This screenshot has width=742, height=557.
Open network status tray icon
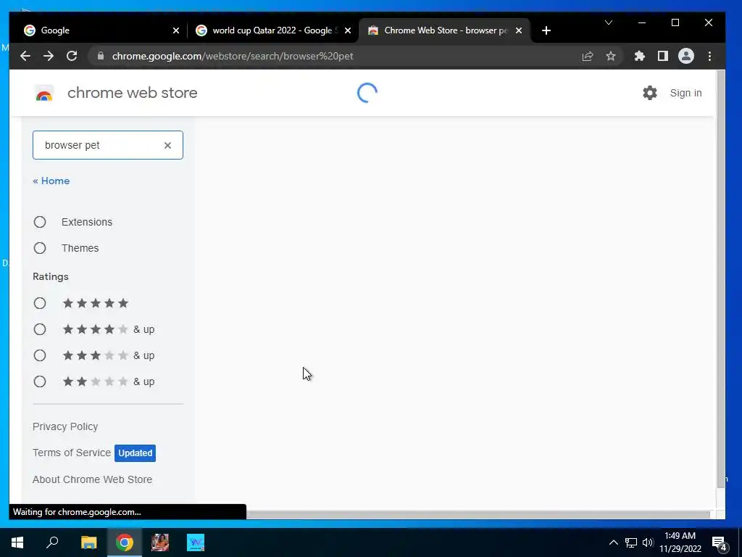click(631, 542)
